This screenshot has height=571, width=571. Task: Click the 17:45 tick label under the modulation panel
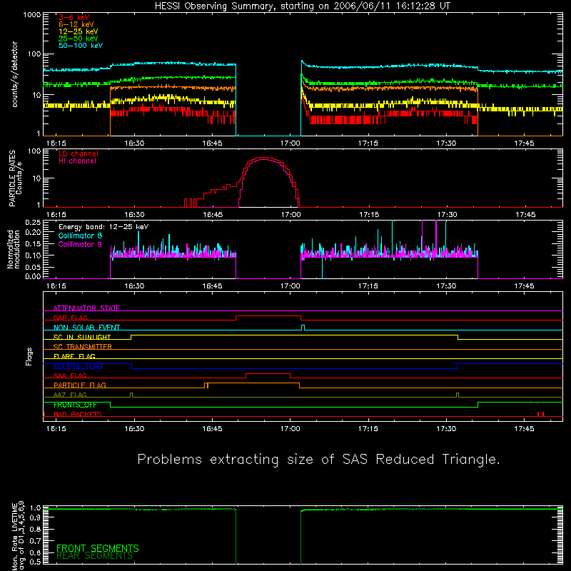(524, 286)
